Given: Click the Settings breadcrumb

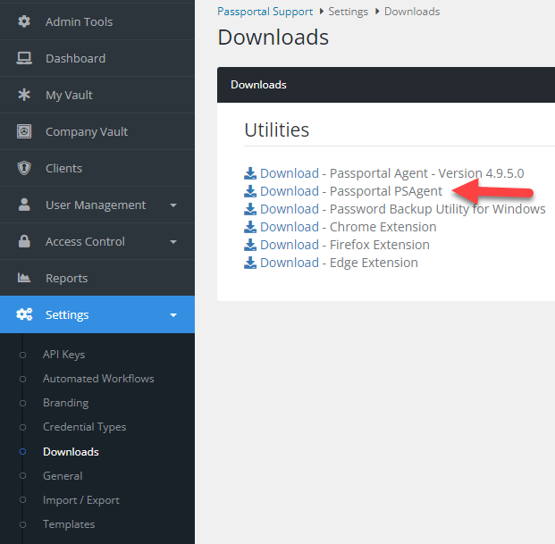Looking at the screenshot, I should (x=349, y=12).
